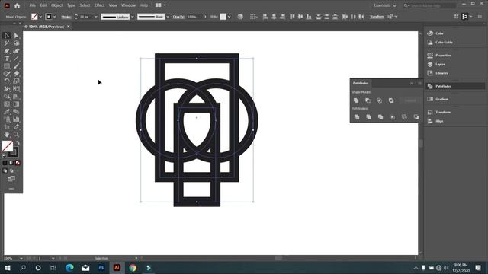This screenshot has width=488, height=274.
Task: Change screen mode at toolbar bottom
Action: click(11, 179)
